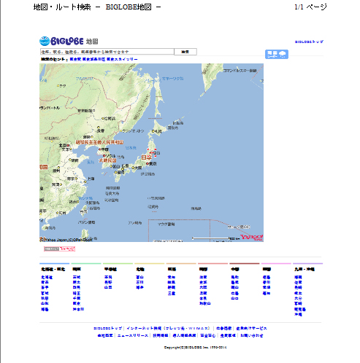Open the 徳島 prefecture link
Screen dimensions: 360x363
point(267,277)
